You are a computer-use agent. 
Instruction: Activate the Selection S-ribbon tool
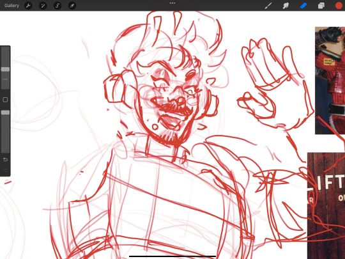57,6
